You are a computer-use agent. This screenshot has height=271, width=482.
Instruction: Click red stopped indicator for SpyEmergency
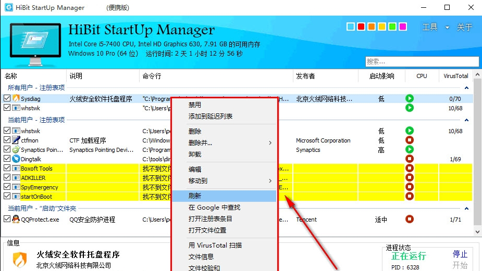pyautogui.click(x=410, y=187)
